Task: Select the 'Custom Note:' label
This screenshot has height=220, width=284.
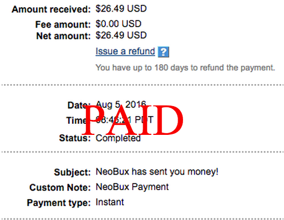Action: coord(60,187)
